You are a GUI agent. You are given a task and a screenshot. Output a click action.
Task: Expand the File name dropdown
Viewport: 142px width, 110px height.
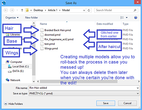[138, 88]
